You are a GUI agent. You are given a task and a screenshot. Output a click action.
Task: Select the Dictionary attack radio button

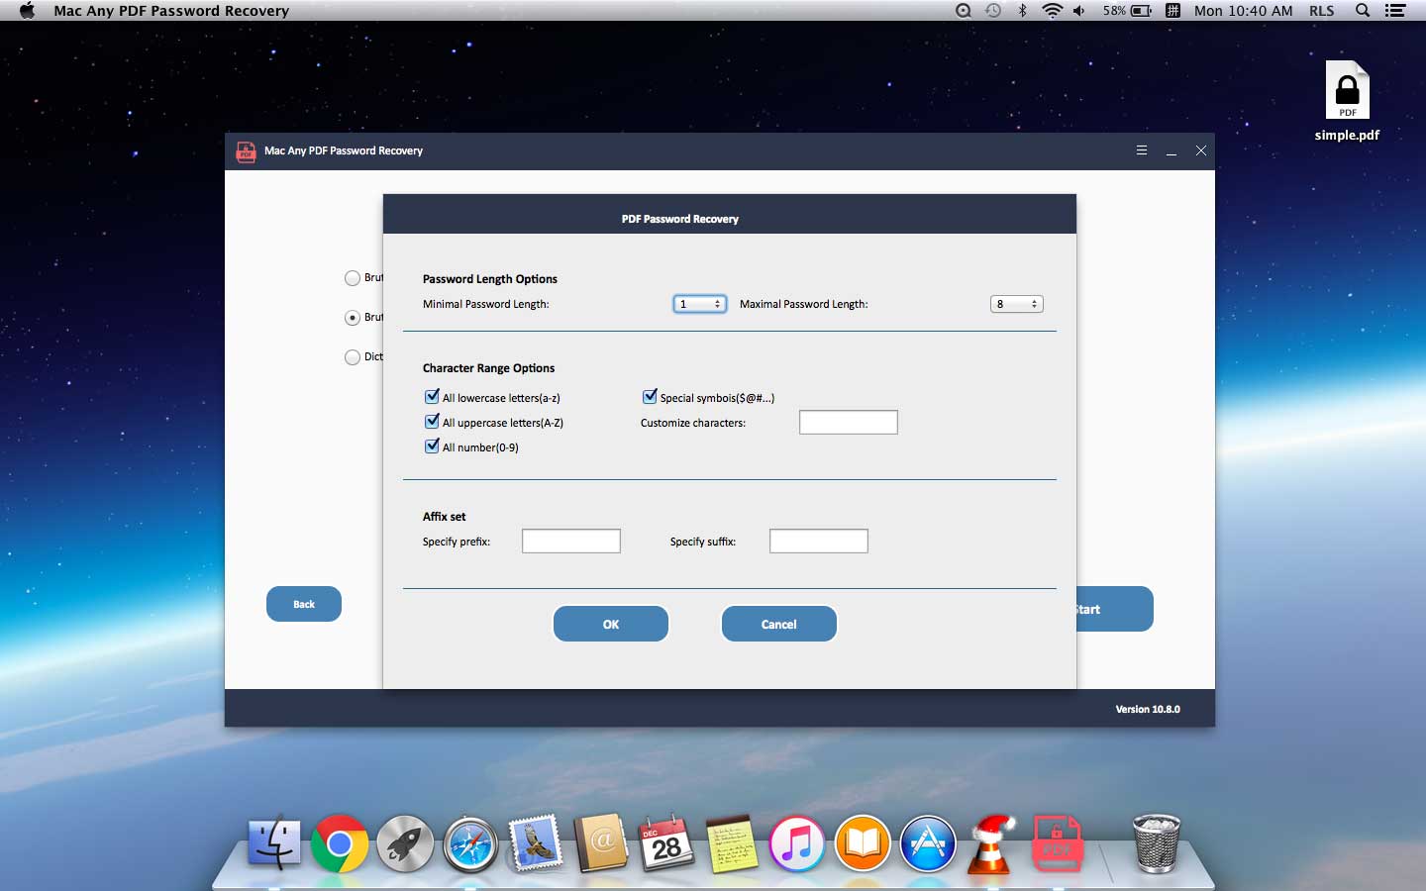pos(353,357)
